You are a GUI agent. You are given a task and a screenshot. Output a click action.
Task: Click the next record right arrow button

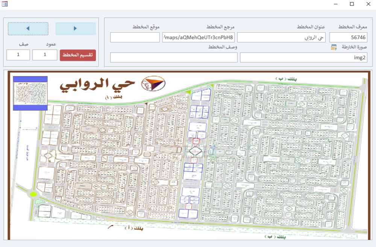pos(76,29)
